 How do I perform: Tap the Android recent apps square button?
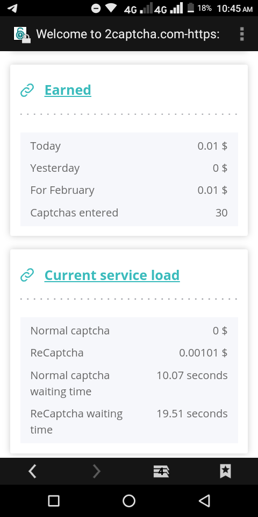click(x=54, y=501)
